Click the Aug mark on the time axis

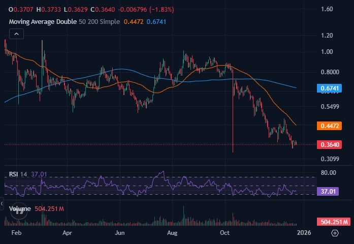[x=172, y=233]
